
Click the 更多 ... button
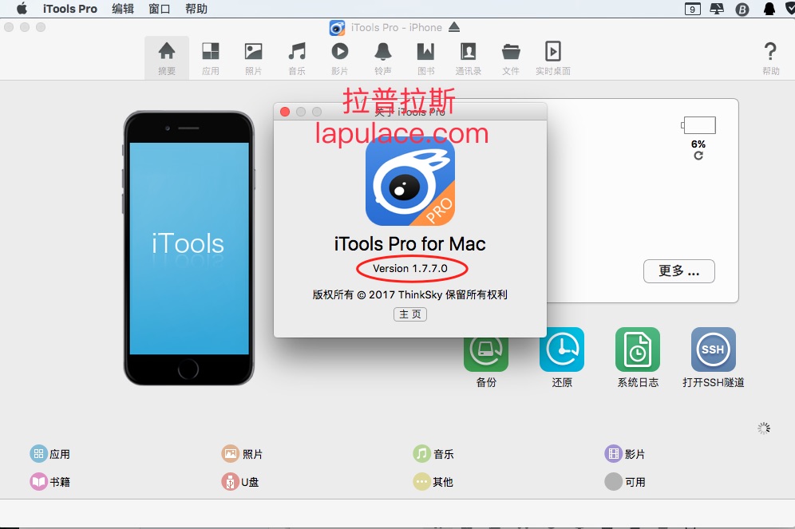679,271
